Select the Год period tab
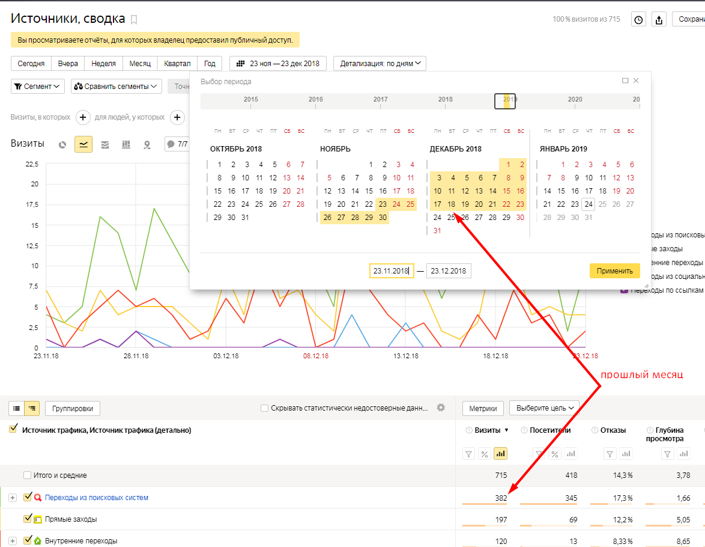This screenshot has height=547, width=705. click(x=210, y=64)
